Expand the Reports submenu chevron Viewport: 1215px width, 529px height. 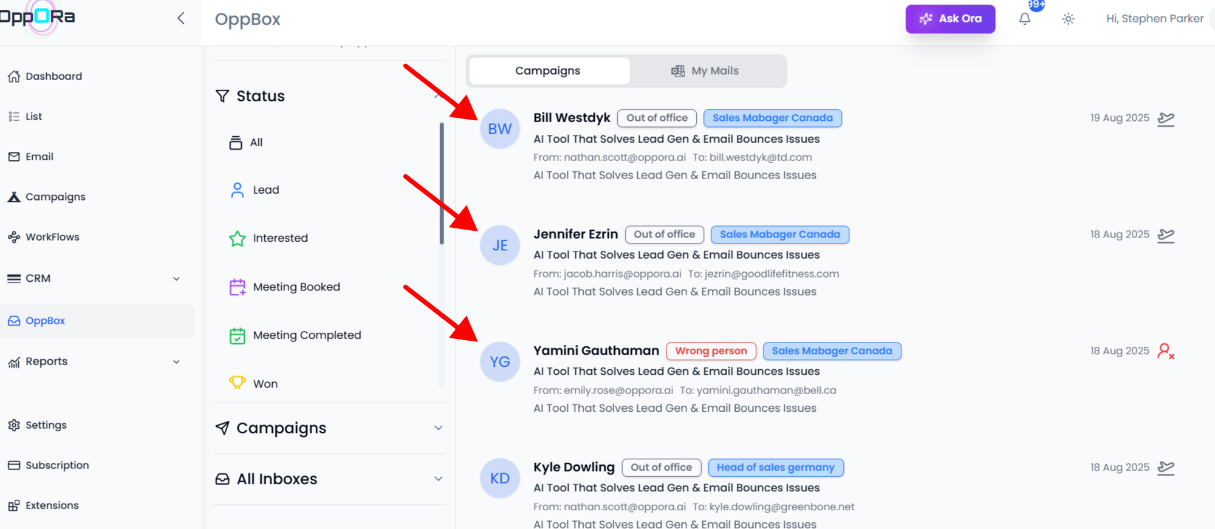(176, 362)
